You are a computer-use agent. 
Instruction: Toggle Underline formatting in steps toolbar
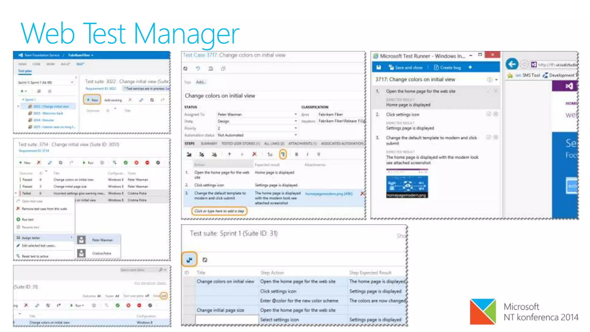(319, 154)
